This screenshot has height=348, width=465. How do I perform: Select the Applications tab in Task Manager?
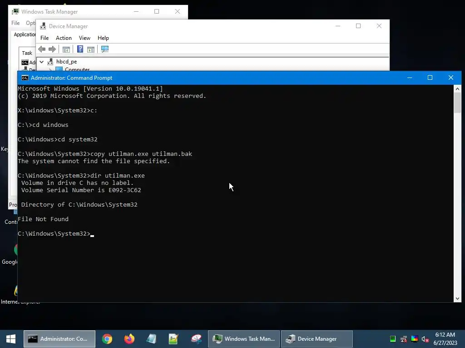coord(25,34)
